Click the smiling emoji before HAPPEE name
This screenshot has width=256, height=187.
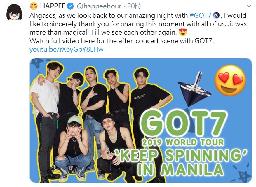[34, 6]
